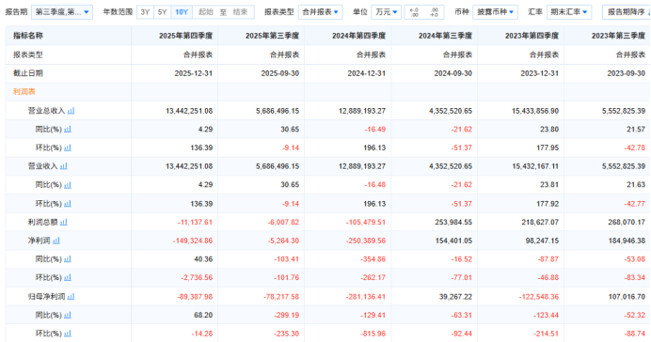The image size is (651, 342).
Task: Open the 万元 unit dropdown
Action: pos(386,12)
